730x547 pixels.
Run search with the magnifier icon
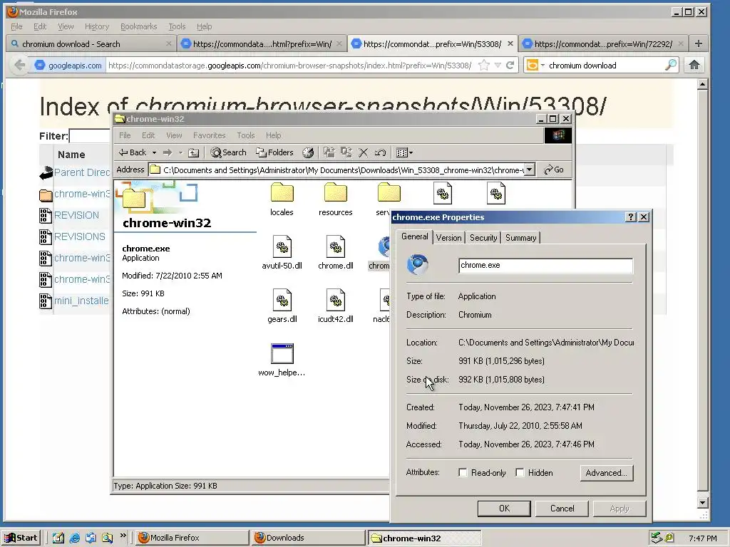coord(670,65)
